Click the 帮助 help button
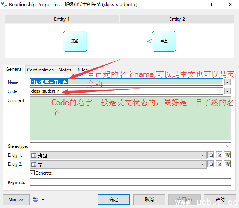The width and height of the screenshot is (239, 208). (x=220, y=200)
